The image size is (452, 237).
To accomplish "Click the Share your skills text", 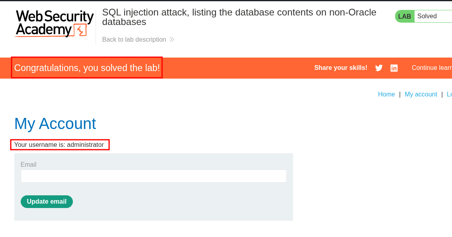I will click(x=340, y=68).
